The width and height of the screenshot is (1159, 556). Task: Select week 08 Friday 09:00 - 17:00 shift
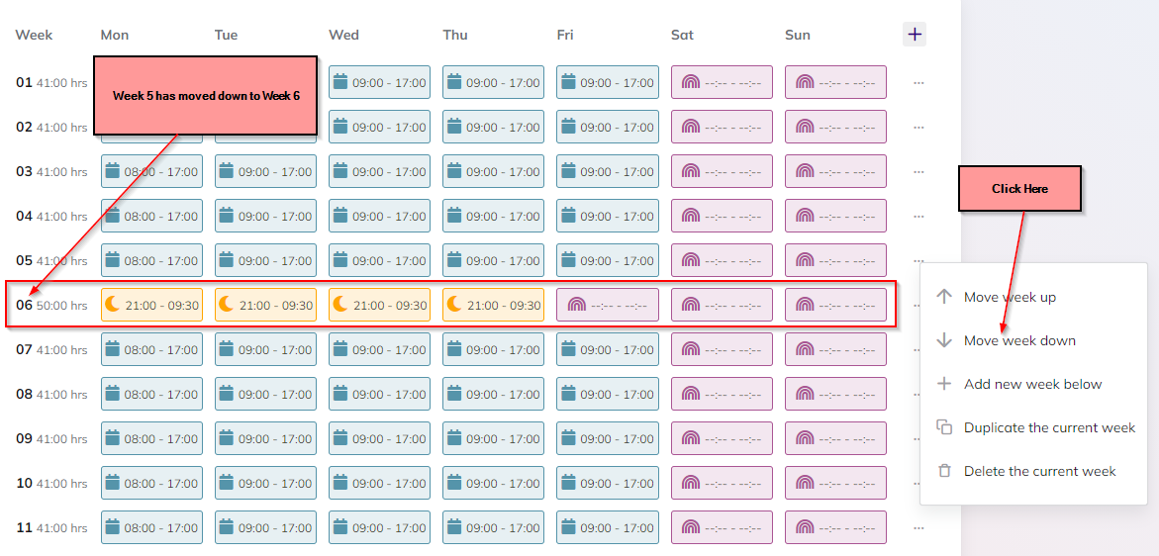pyautogui.click(x=608, y=395)
